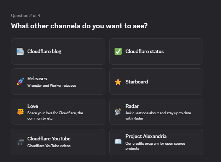221x162 pixels.
Task: Select the Cloudflare blog channel option
Action: coord(58,51)
